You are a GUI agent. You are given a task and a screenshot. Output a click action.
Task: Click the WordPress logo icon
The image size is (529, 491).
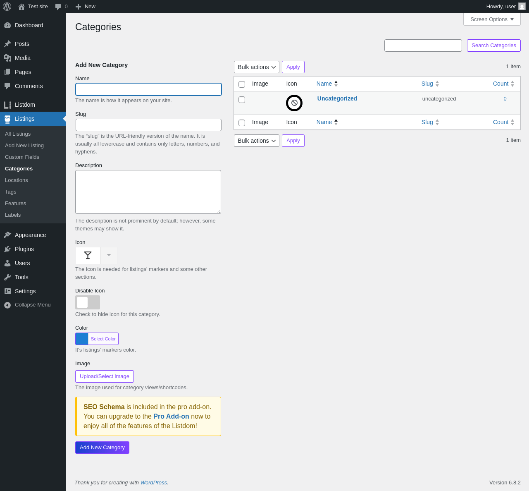pos(7,7)
